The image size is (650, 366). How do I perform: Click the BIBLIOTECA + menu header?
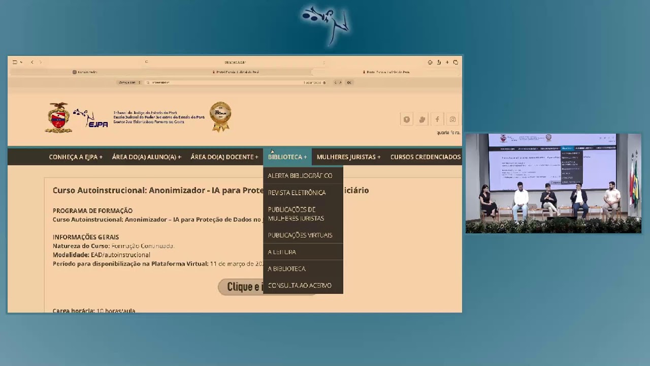point(287,157)
